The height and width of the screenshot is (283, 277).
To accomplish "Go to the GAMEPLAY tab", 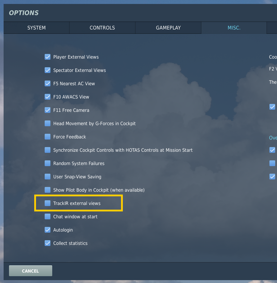I will (168, 28).
